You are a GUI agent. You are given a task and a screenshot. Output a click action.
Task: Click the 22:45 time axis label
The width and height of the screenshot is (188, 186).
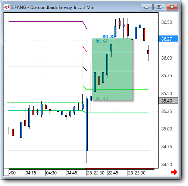click(113, 173)
